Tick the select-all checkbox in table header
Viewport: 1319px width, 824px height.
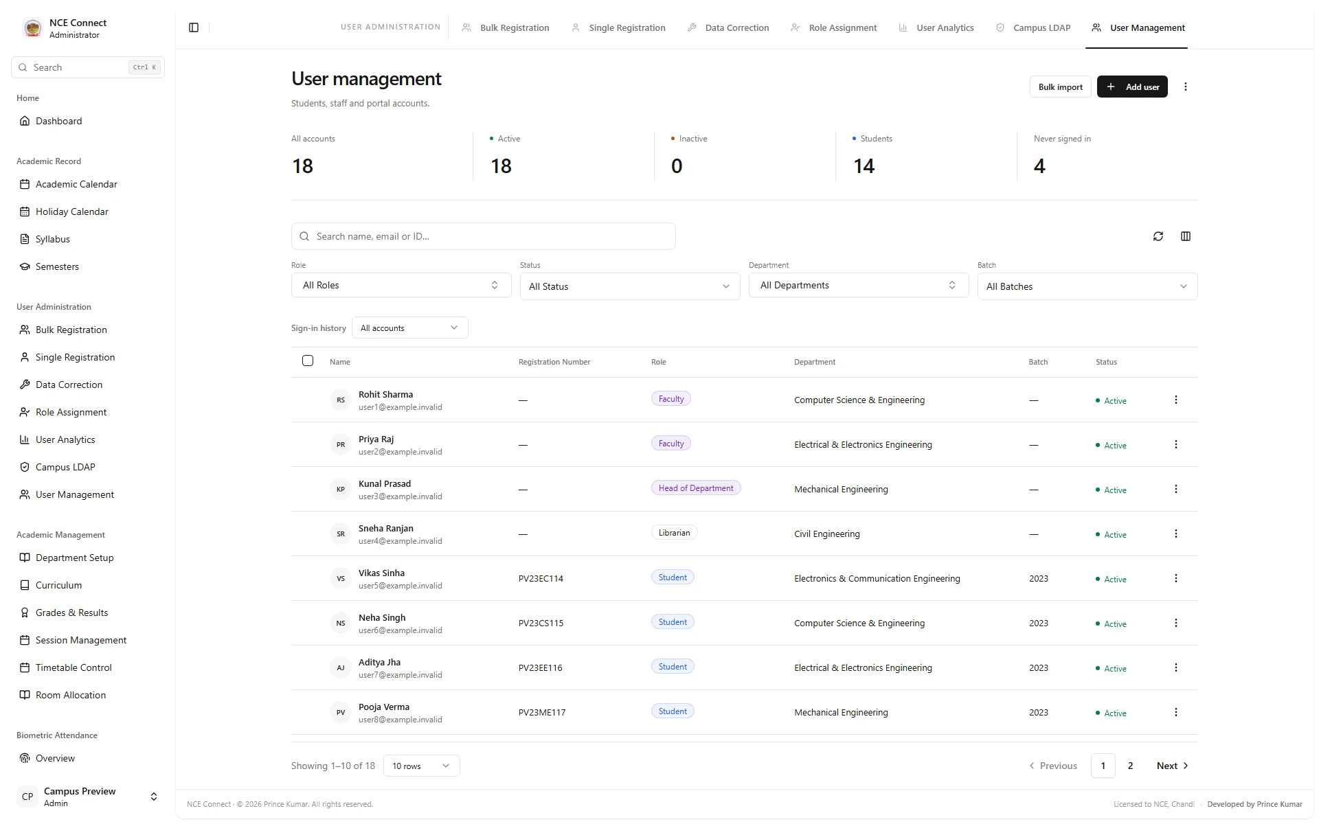[308, 360]
